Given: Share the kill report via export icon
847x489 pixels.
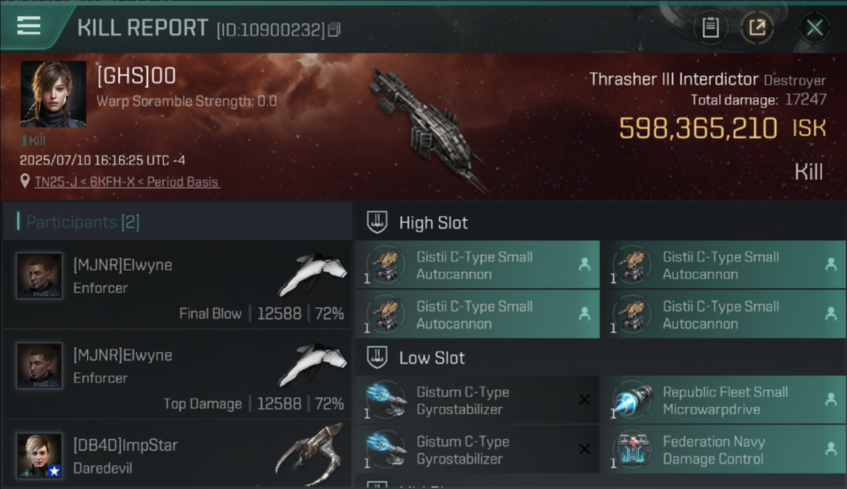Looking at the screenshot, I should (x=757, y=28).
